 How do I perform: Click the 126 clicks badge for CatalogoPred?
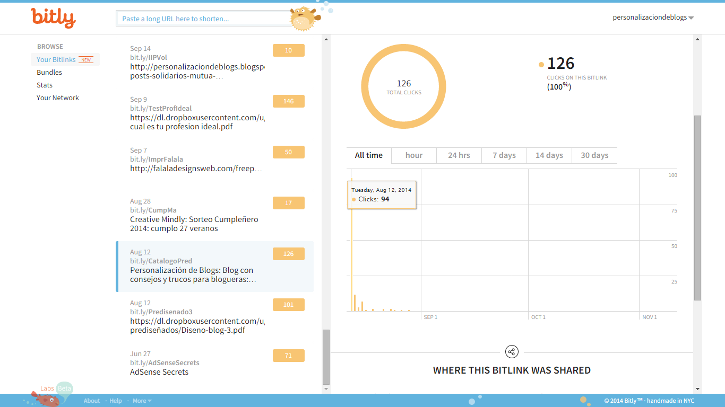pyautogui.click(x=289, y=254)
